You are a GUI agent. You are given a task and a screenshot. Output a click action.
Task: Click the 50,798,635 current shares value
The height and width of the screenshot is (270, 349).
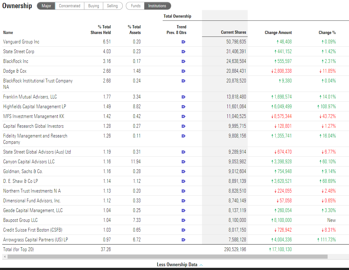click(236, 42)
